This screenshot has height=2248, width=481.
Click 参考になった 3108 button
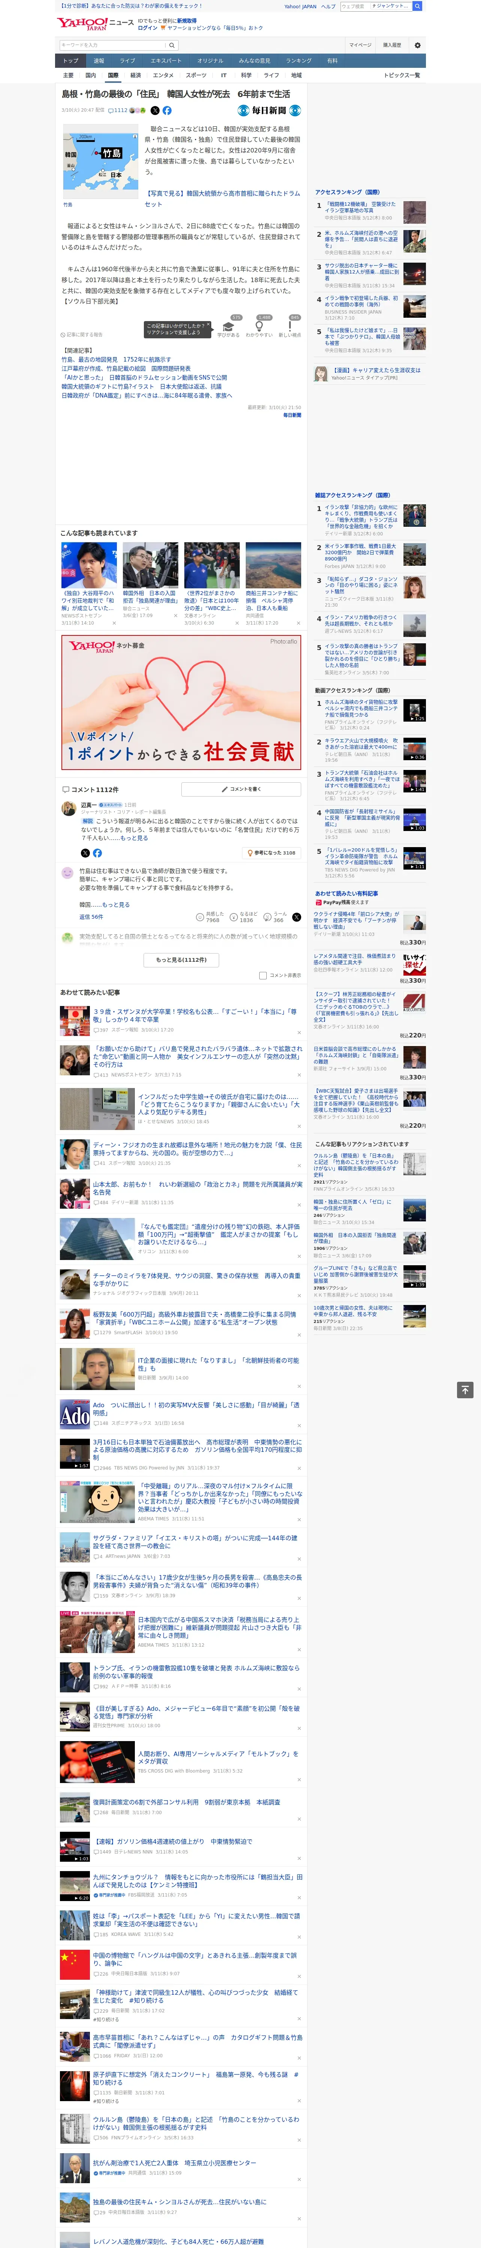tap(272, 853)
